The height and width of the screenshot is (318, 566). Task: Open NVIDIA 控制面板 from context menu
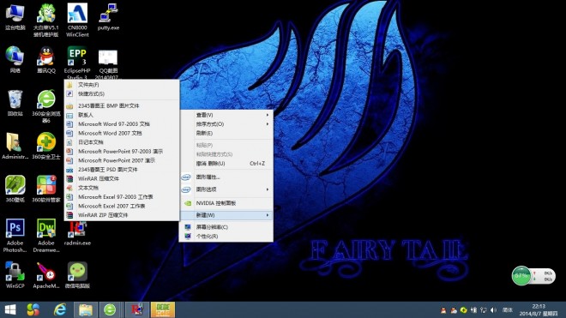(x=226, y=203)
